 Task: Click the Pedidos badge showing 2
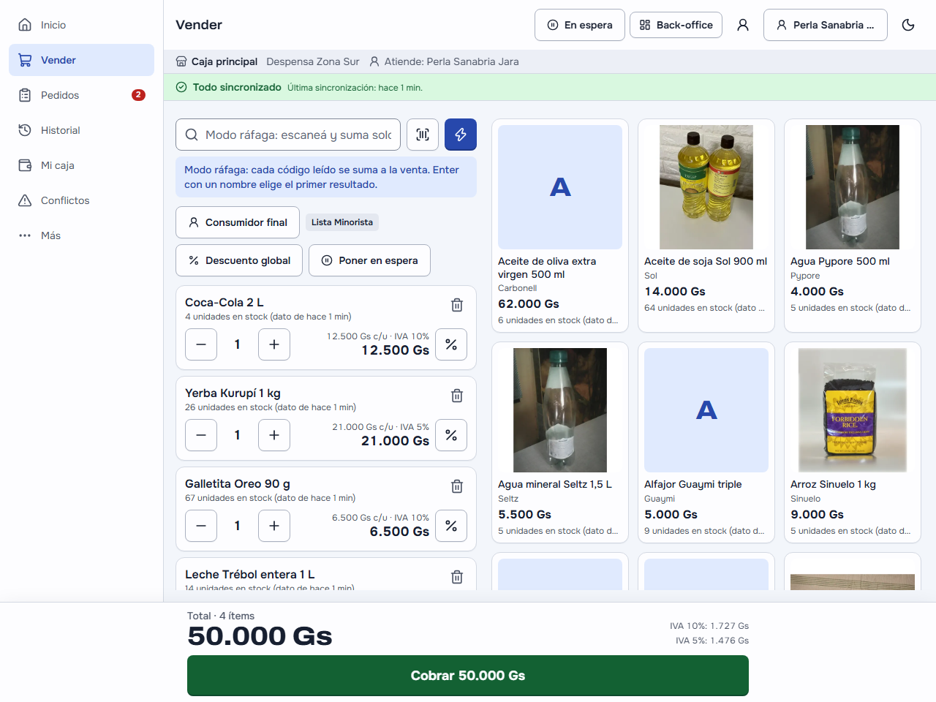[x=138, y=95]
